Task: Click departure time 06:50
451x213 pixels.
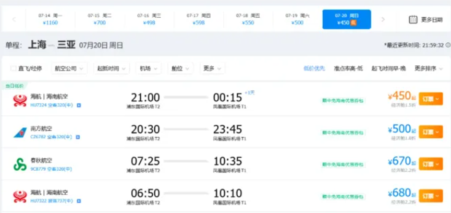Action: [145, 194]
